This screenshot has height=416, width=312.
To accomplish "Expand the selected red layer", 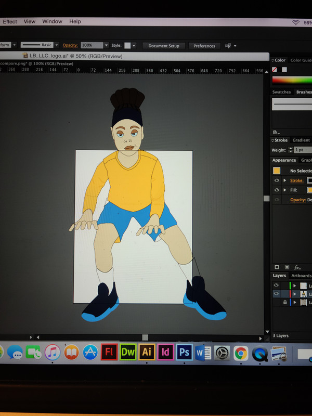I will (x=294, y=294).
